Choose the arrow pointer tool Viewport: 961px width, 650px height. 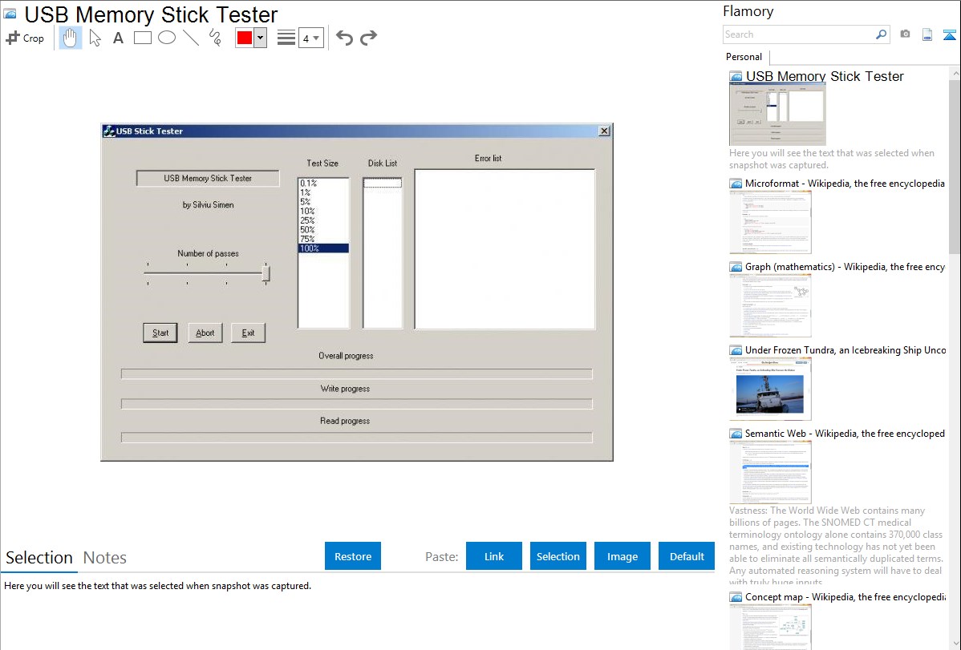tap(95, 38)
